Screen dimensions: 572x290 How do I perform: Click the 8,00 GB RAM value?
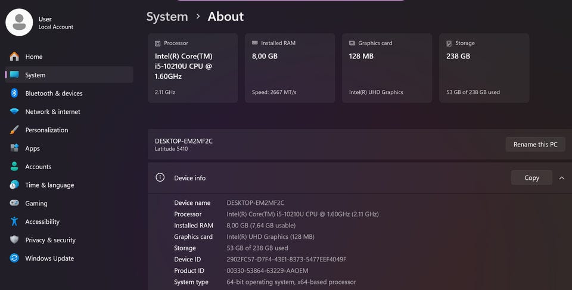pyautogui.click(x=265, y=56)
